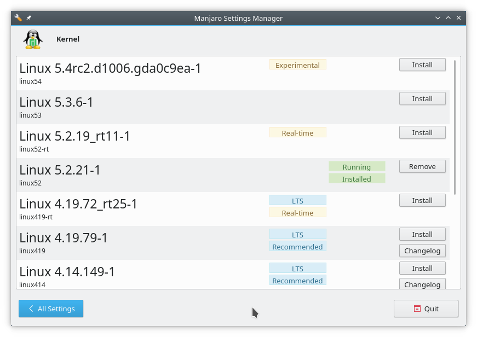Click the Tux penguin Kernel icon
The image size is (477, 337).
(33, 39)
